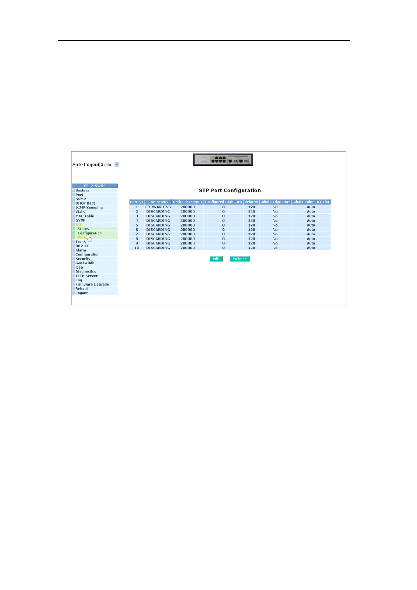Select the FORWARDING status in port 1 row
This screenshot has width=417, height=590.
click(x=158, y=207)
